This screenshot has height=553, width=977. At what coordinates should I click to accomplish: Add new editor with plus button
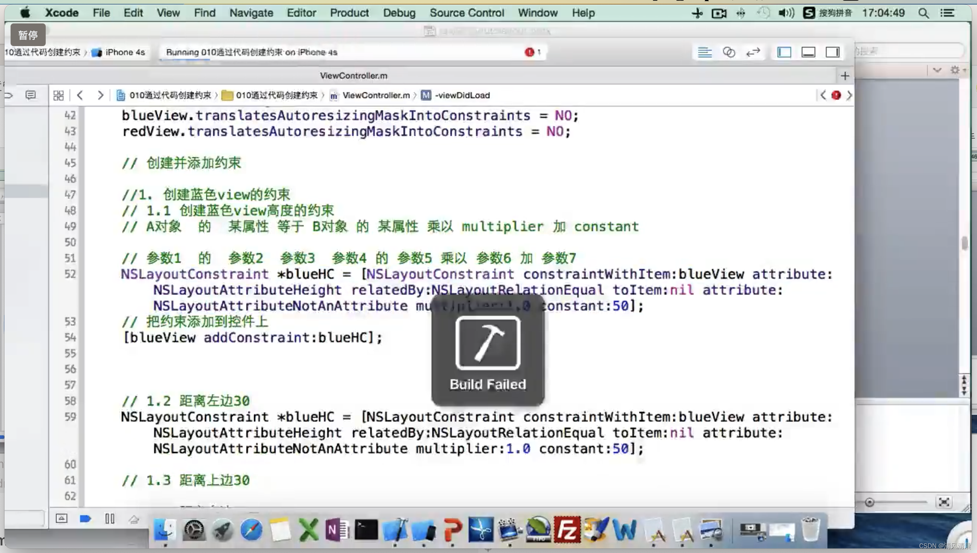point(845,76)
